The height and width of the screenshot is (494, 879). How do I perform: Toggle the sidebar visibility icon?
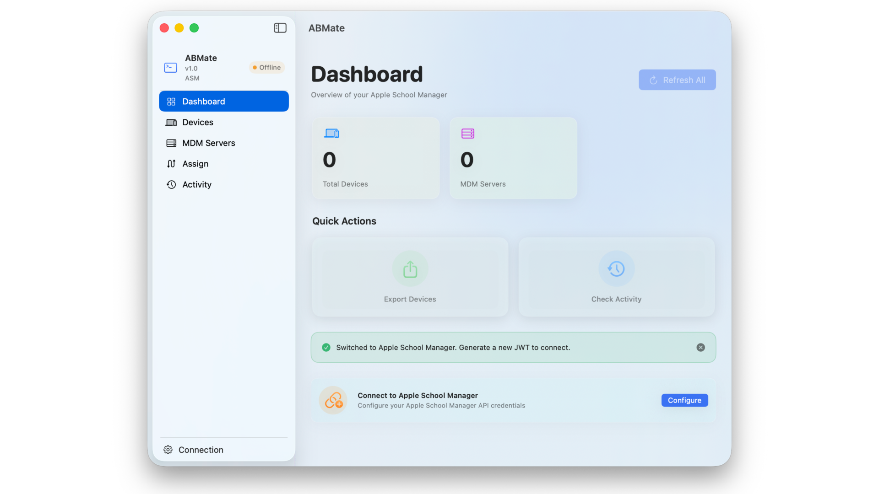[280, 28]
